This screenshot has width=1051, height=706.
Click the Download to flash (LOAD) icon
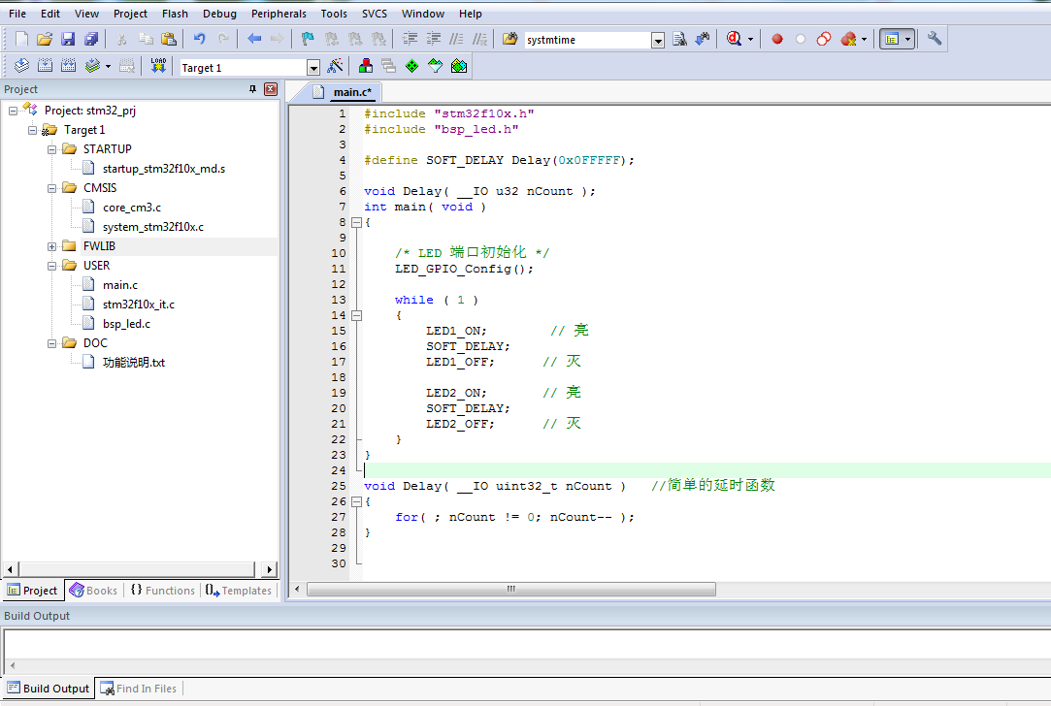pyautogui.click(x=158, y=66)
